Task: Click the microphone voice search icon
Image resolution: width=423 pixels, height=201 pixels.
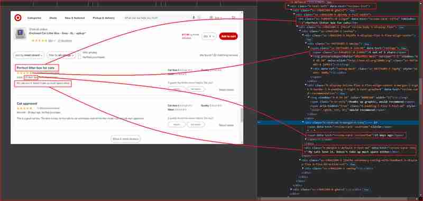Action: pos(194,18)
